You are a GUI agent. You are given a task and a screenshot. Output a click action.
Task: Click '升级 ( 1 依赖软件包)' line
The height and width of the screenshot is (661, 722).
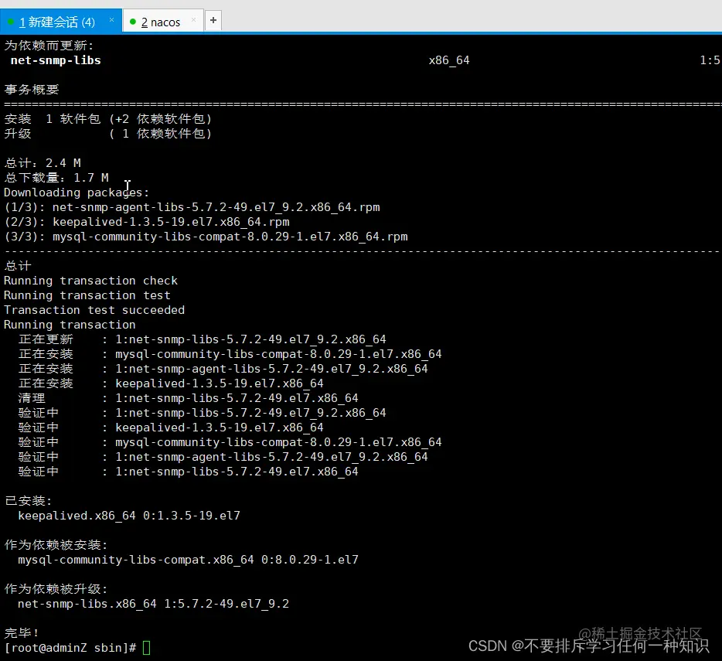[108, 134]
